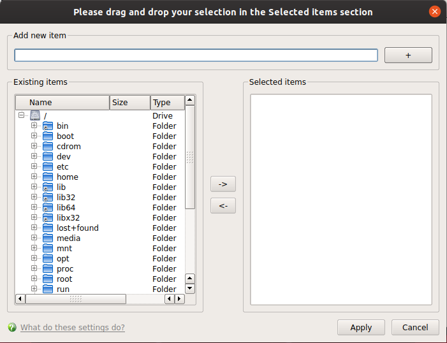
Task: Focus the Add new item text field
Action: [196, 55]
